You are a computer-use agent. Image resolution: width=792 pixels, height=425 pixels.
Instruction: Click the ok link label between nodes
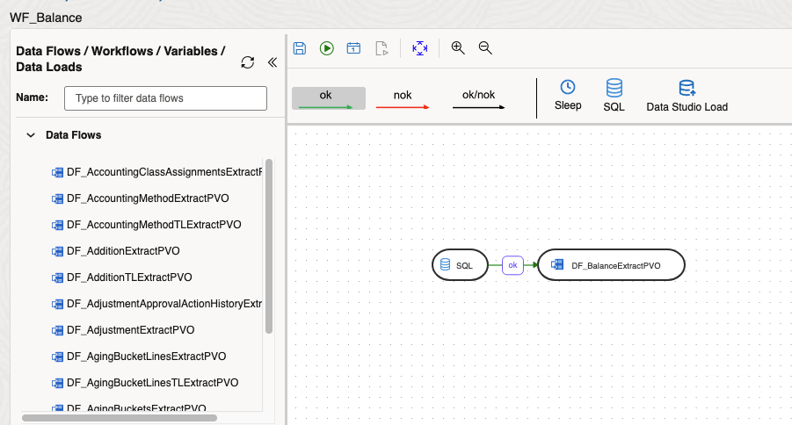coord(512,265)
